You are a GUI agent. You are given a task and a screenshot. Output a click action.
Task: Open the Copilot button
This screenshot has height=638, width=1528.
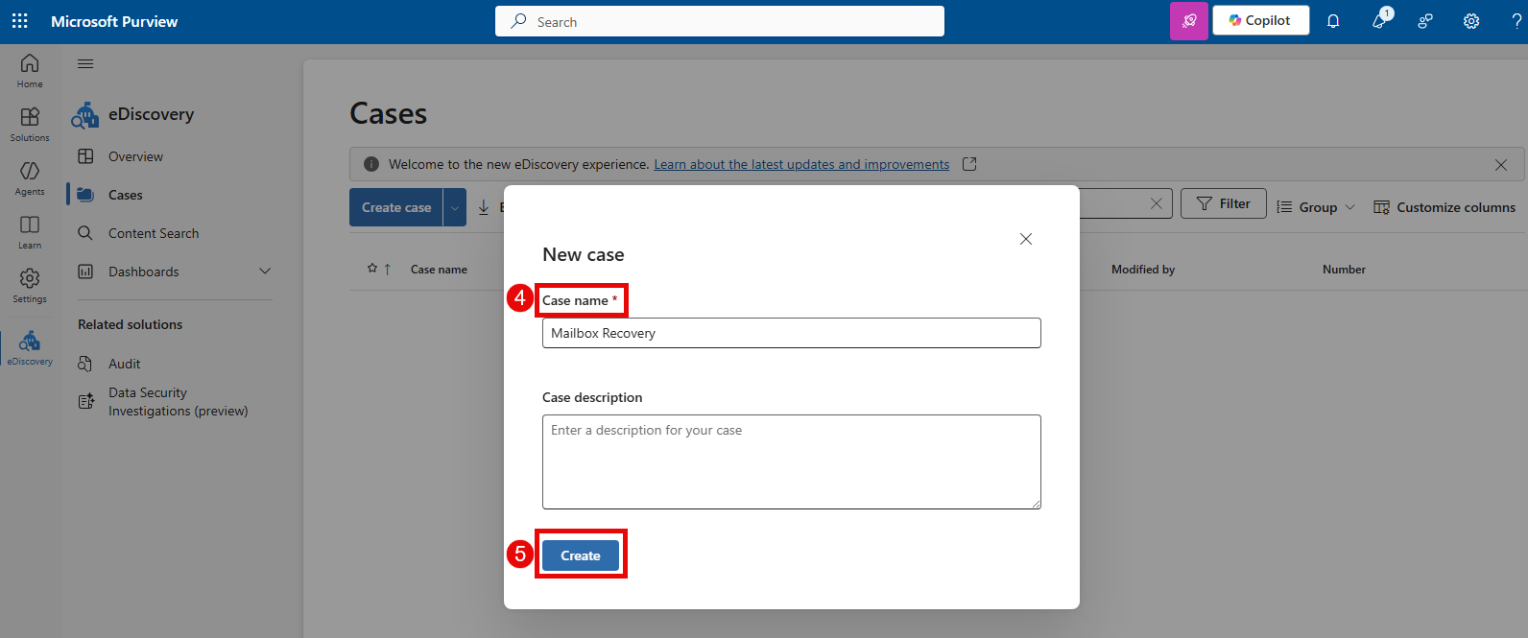point(1260,21)
